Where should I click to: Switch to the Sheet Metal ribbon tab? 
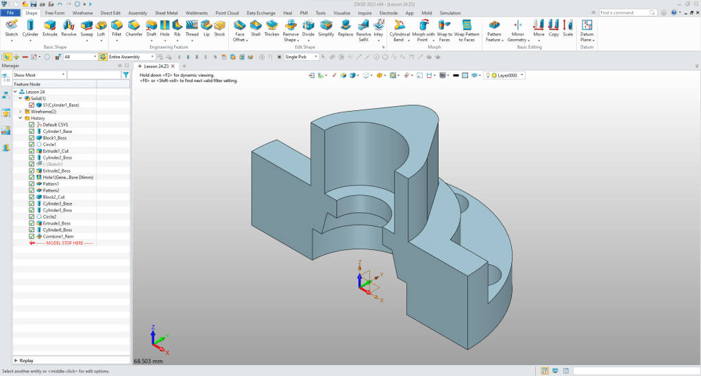pos(167,12)
